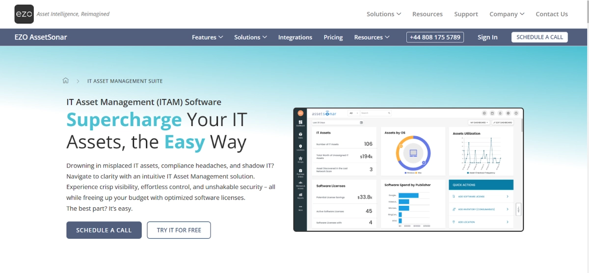This screenshot has height=273, width=589.
Task: Click the More dots icon in preview sidebar
Action: pyautogui.click(x=300, y=208)
